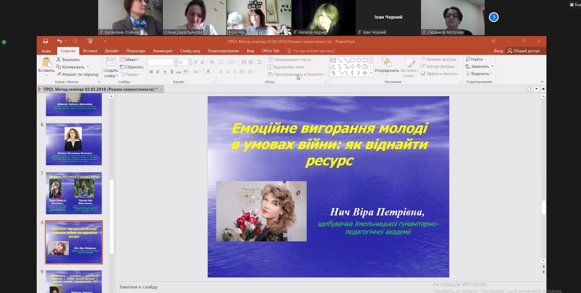Toggle bold (Ж) formatting
The width and height of the screenshot is (581, 293).
pos(151,72)
